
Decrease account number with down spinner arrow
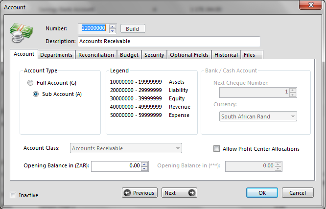pyautogui.click(x=113, y=31)
